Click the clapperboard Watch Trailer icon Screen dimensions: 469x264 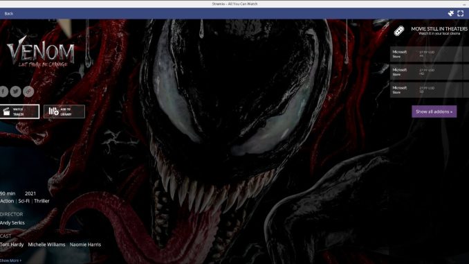coord(6,112)
